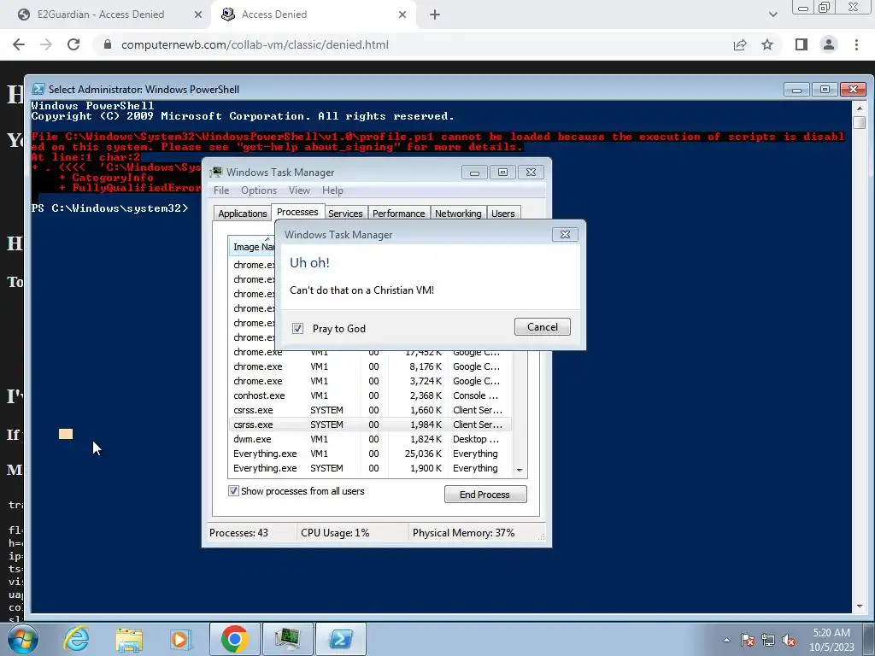
Task: Click the Processes: 43 status
Action: click(x=239, y=533)
